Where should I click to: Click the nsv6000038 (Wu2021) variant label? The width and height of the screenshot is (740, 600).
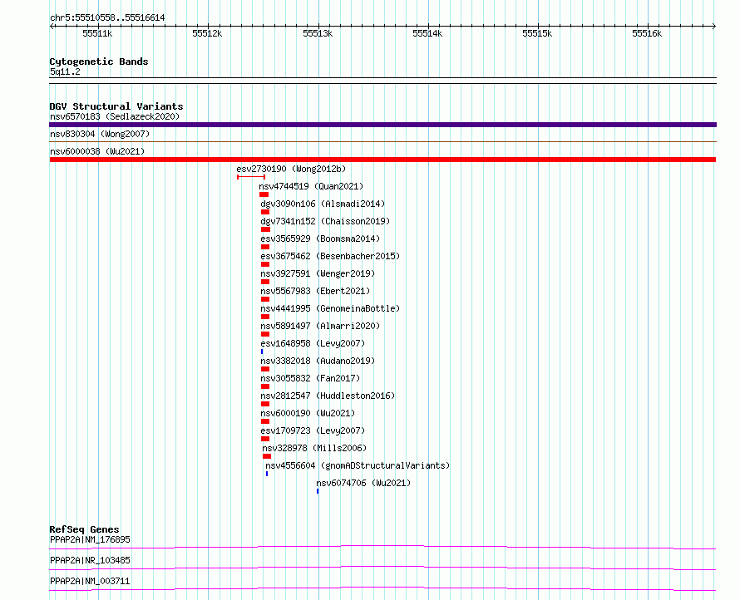(97, 151)
